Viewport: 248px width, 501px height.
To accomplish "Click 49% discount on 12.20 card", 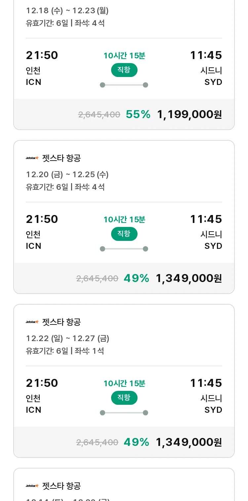I will pyautogui.click(x=137, y=278).
